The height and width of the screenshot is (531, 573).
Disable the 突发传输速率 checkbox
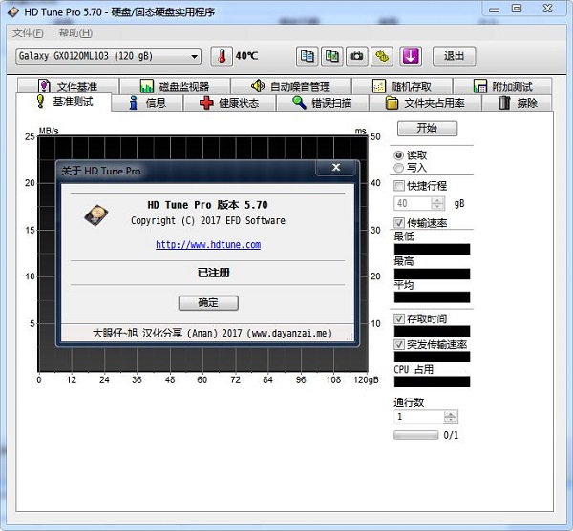400,344
